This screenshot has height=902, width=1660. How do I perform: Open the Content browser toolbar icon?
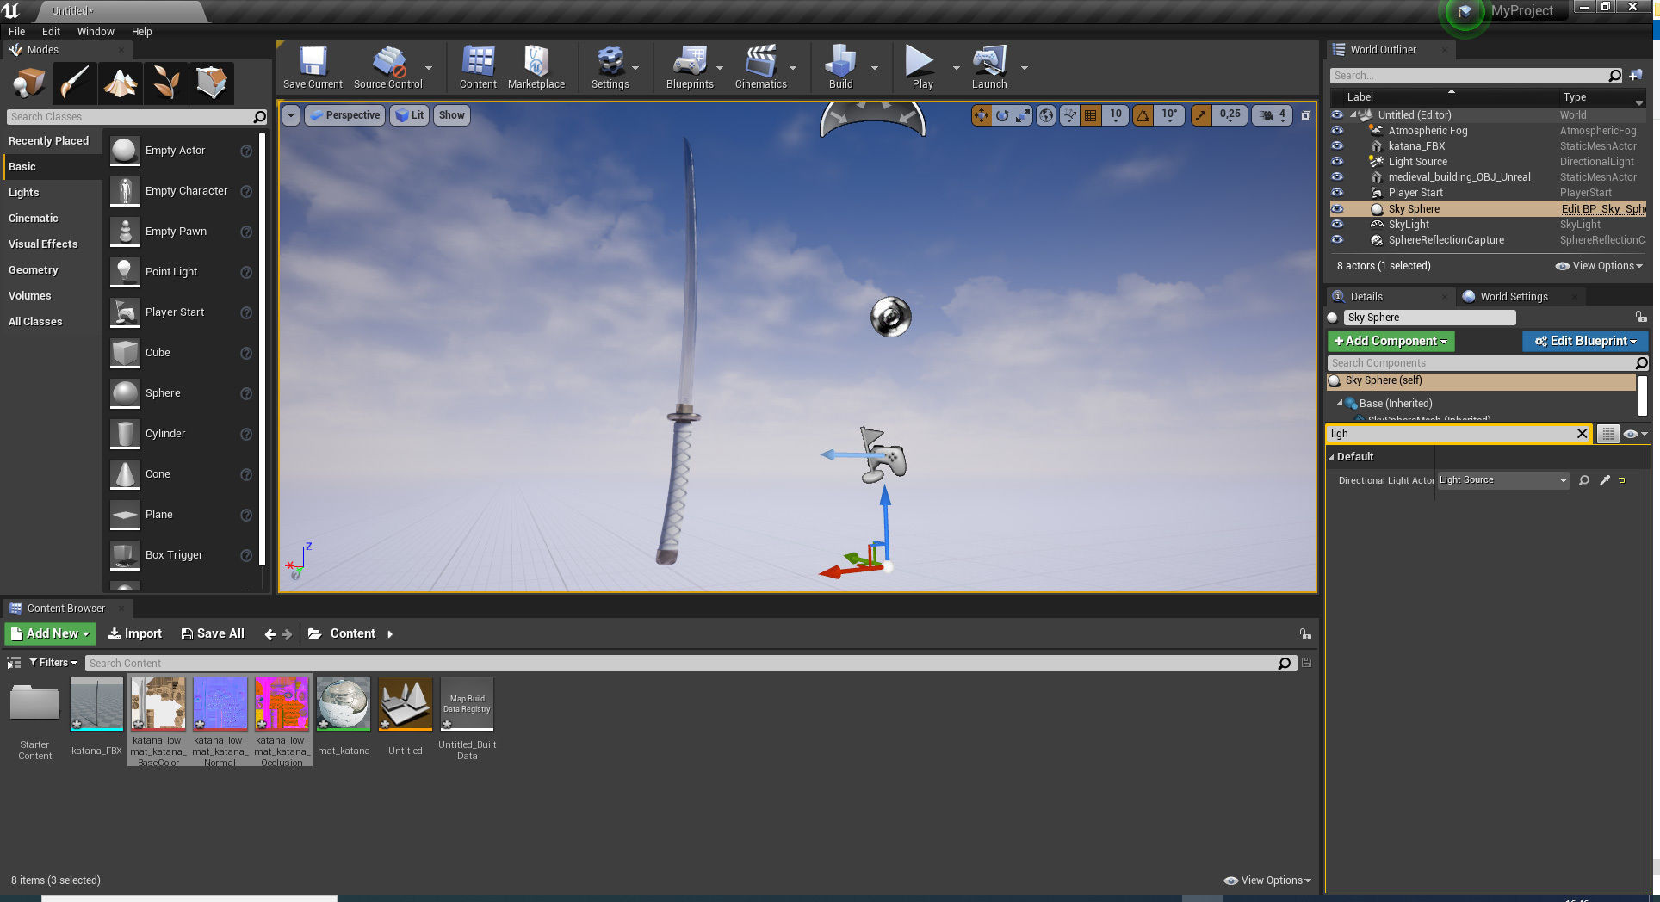pyautogui.click(x=478, y=67)
